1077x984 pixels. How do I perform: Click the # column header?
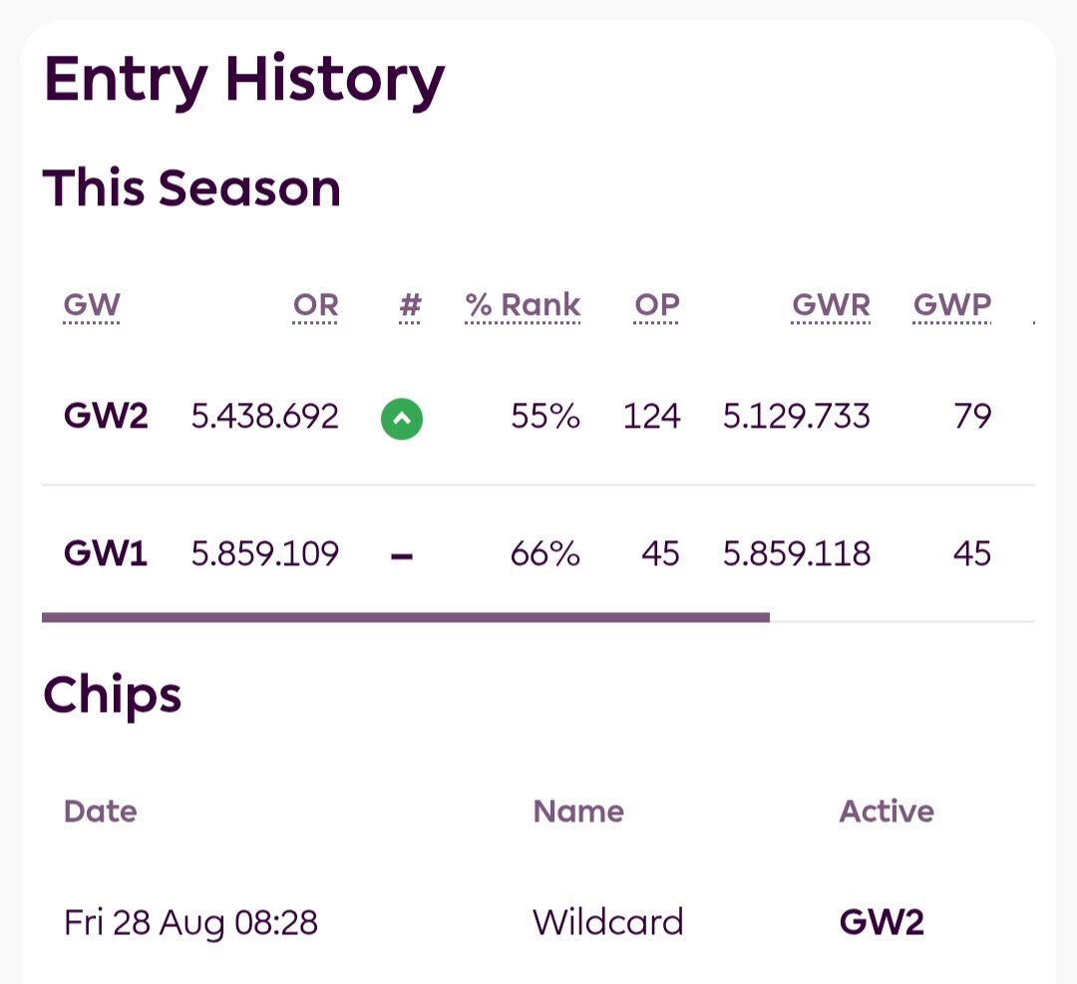coord(410,305)
